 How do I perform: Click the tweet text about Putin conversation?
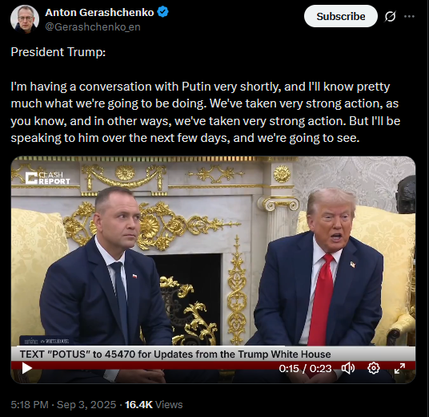click(205, 112)
